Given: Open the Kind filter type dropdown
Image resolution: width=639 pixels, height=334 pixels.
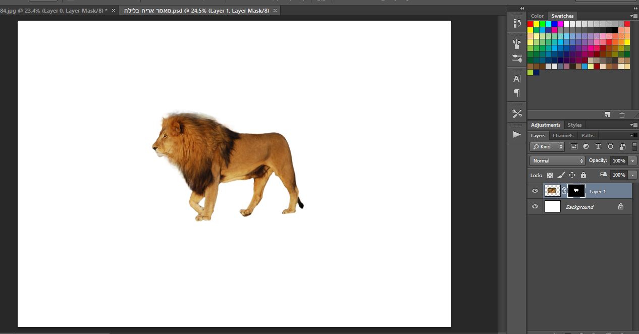Looking at the screenshot, I should pos(548,147).
